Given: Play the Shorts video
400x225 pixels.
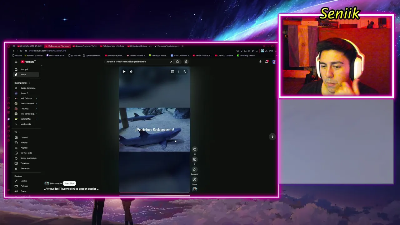Looking at the screenshot, I should tap(124, 72).
